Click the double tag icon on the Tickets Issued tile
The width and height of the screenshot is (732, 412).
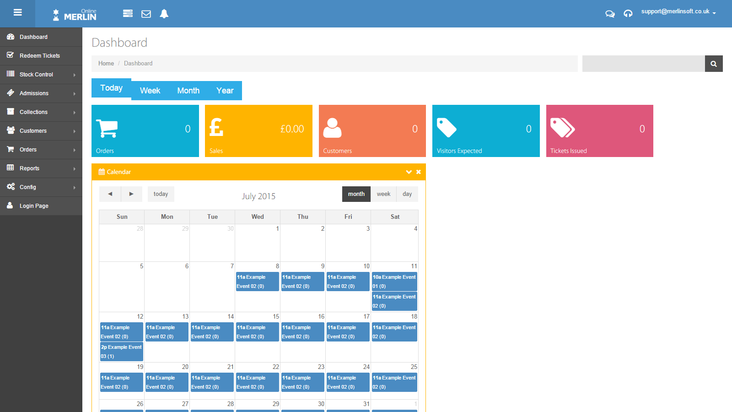pyautogui.click(x=562, y=128)
